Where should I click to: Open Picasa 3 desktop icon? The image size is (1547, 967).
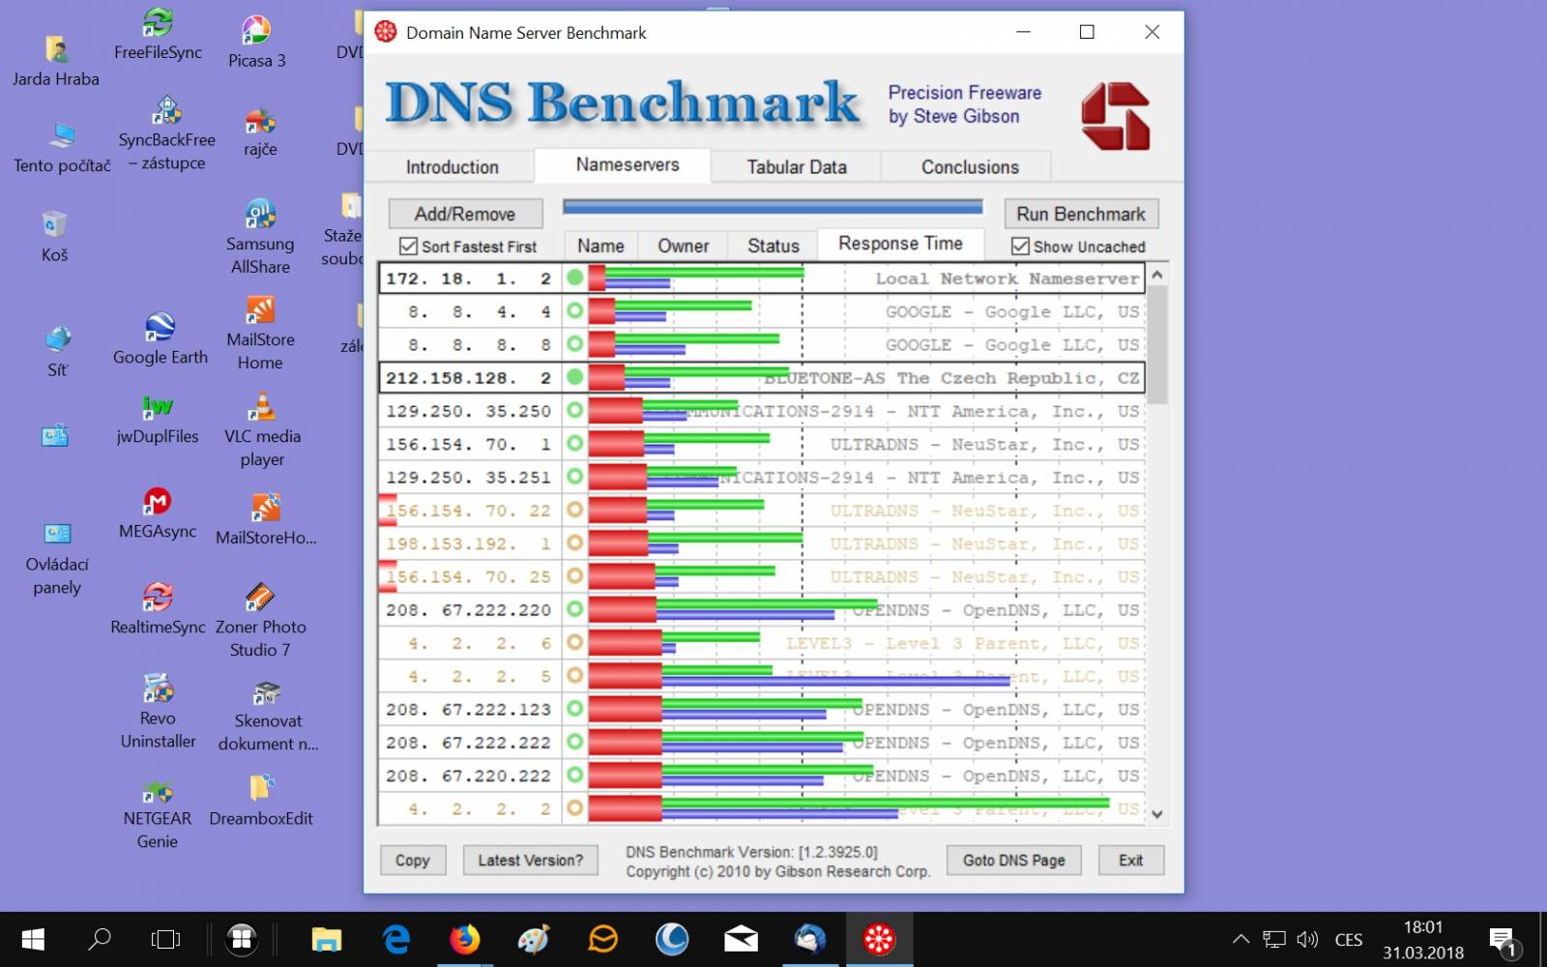pyautogui.click(x=256, y=43)
